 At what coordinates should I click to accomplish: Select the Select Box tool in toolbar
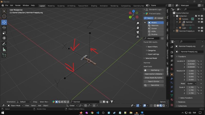click(x=4, y=11)
